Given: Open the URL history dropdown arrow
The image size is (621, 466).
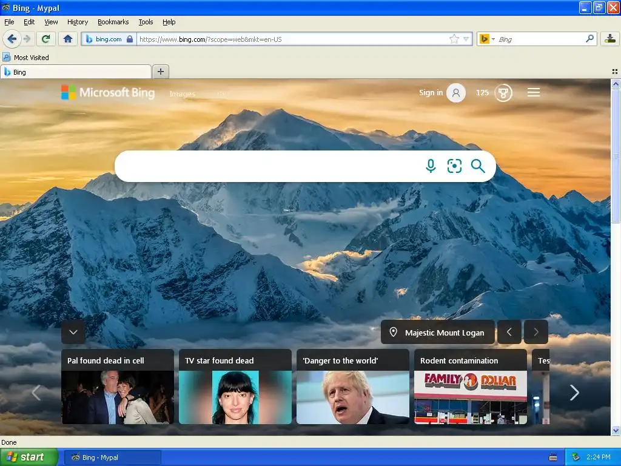Looking at the screenshot, I should pyautogui.click(x=466, y=39).
